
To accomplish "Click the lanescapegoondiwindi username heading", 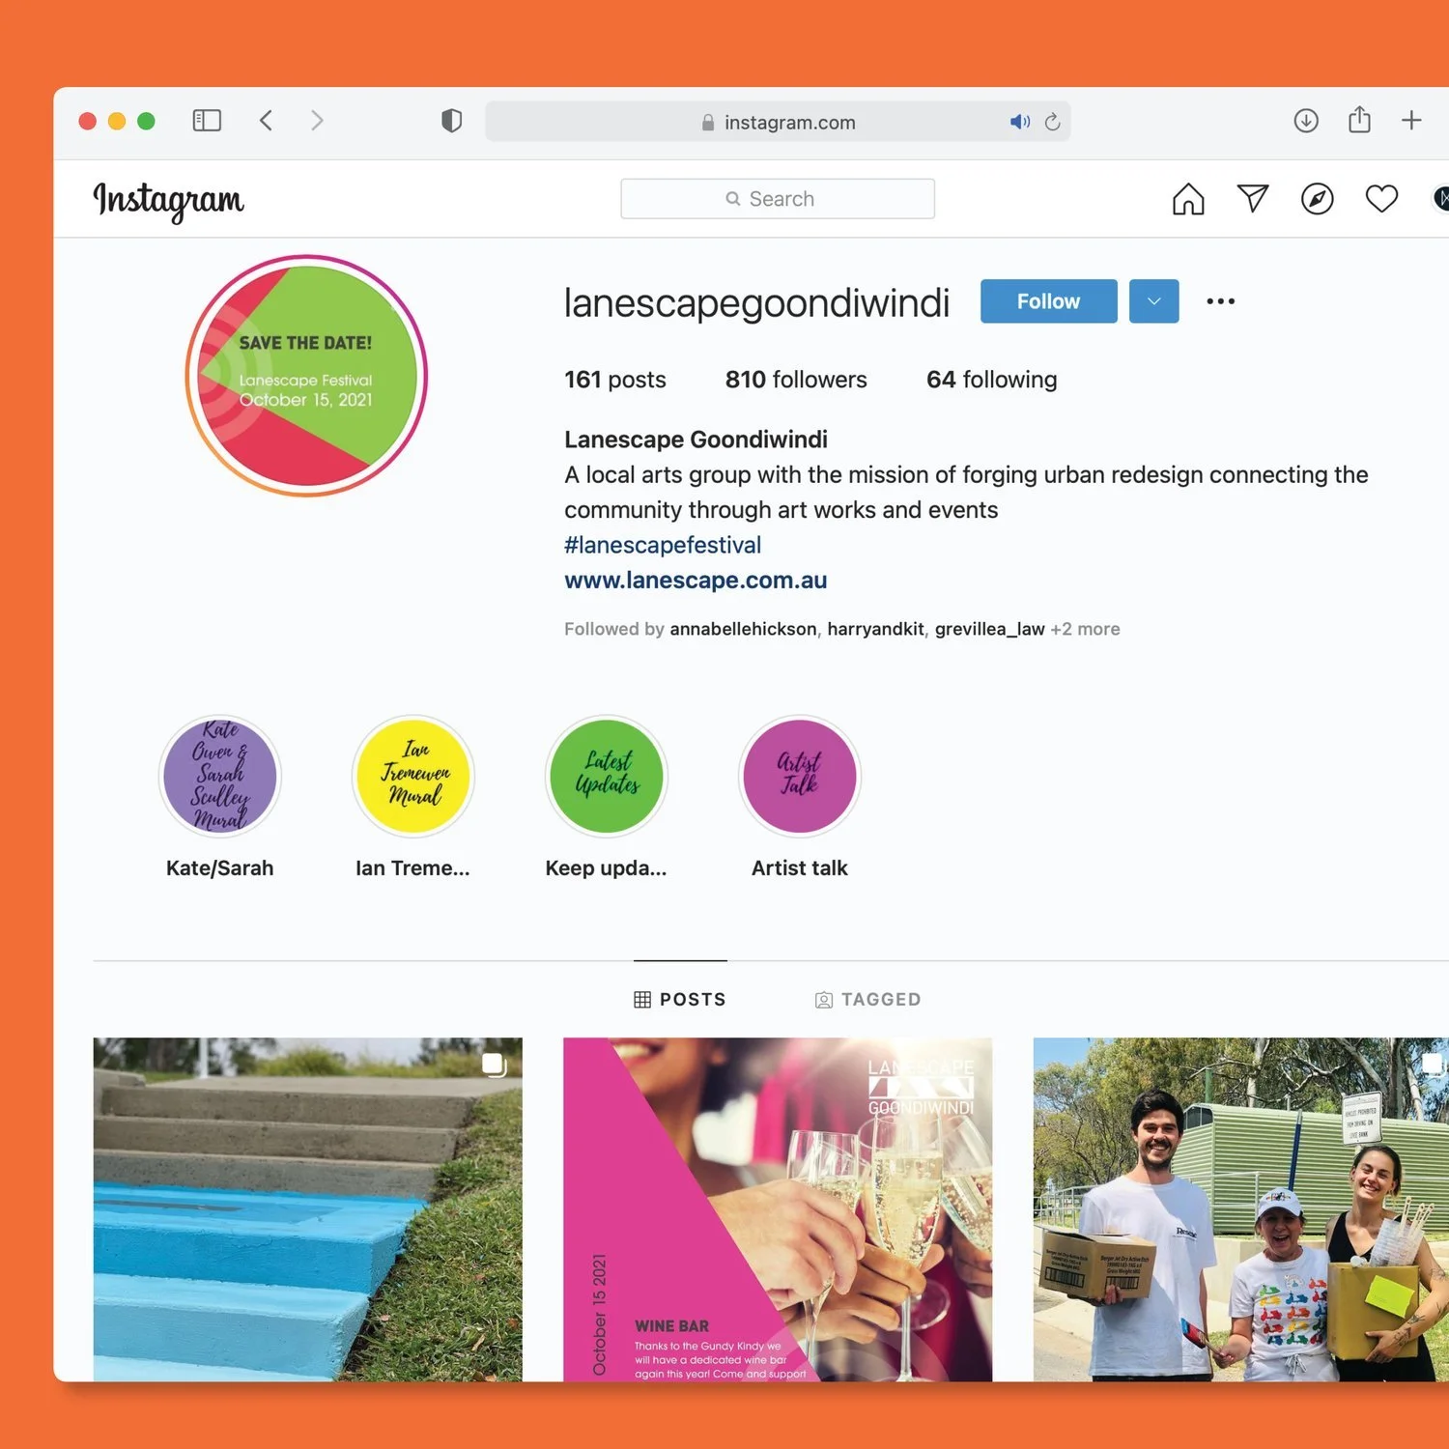I will point(756,302).
